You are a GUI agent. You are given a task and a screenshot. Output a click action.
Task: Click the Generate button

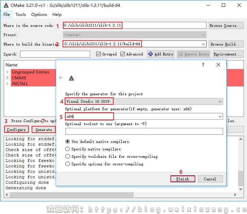(44, 130)
